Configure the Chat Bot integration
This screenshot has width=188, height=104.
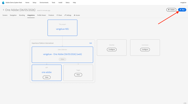pyautogui.click(x=112, y=49)
